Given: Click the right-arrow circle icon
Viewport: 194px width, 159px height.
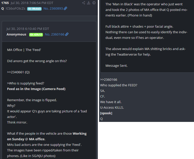Looking at the screenshot, I should pyautogui.click(x=94, y=3).
